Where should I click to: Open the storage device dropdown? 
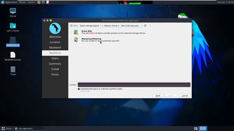click(x=121, y=26)
